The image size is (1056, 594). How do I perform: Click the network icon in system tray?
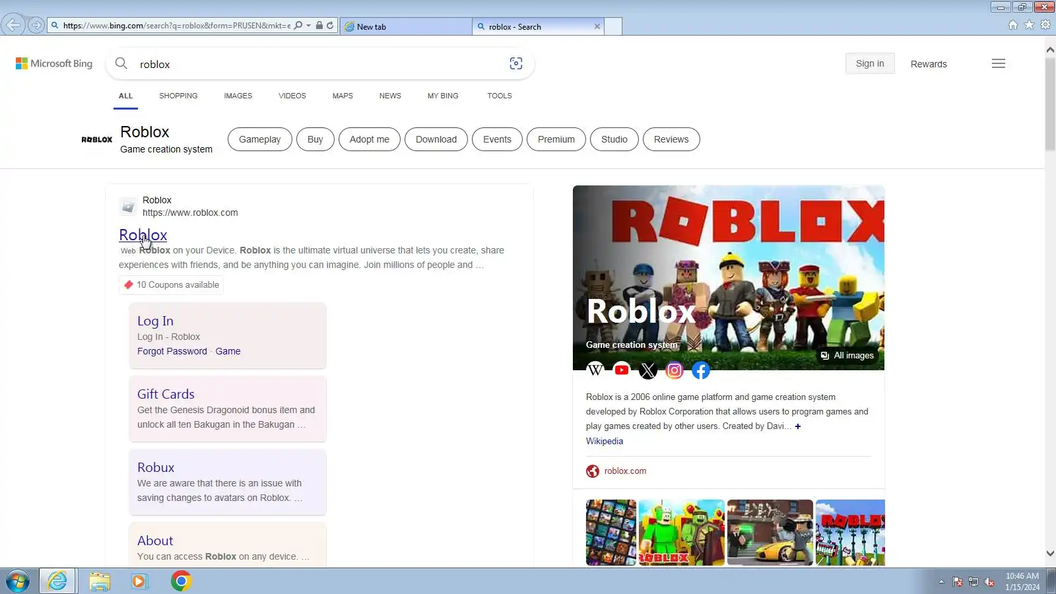point(973,581)
